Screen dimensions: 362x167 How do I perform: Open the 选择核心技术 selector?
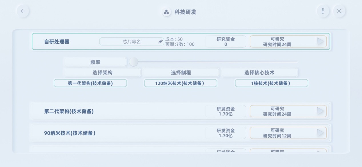(x=259, y=73)
